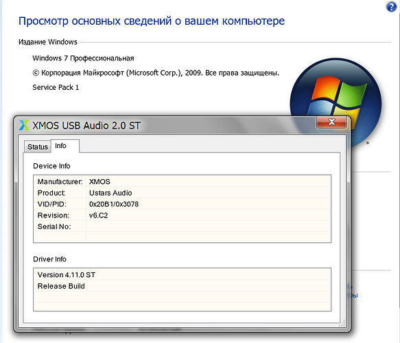
Task: Click the Manufacturer value XMOS
Action: 99,182
